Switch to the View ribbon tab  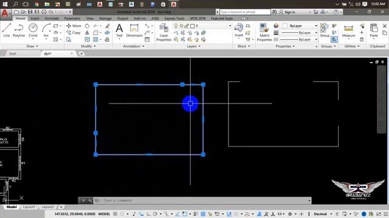point(89,19)
